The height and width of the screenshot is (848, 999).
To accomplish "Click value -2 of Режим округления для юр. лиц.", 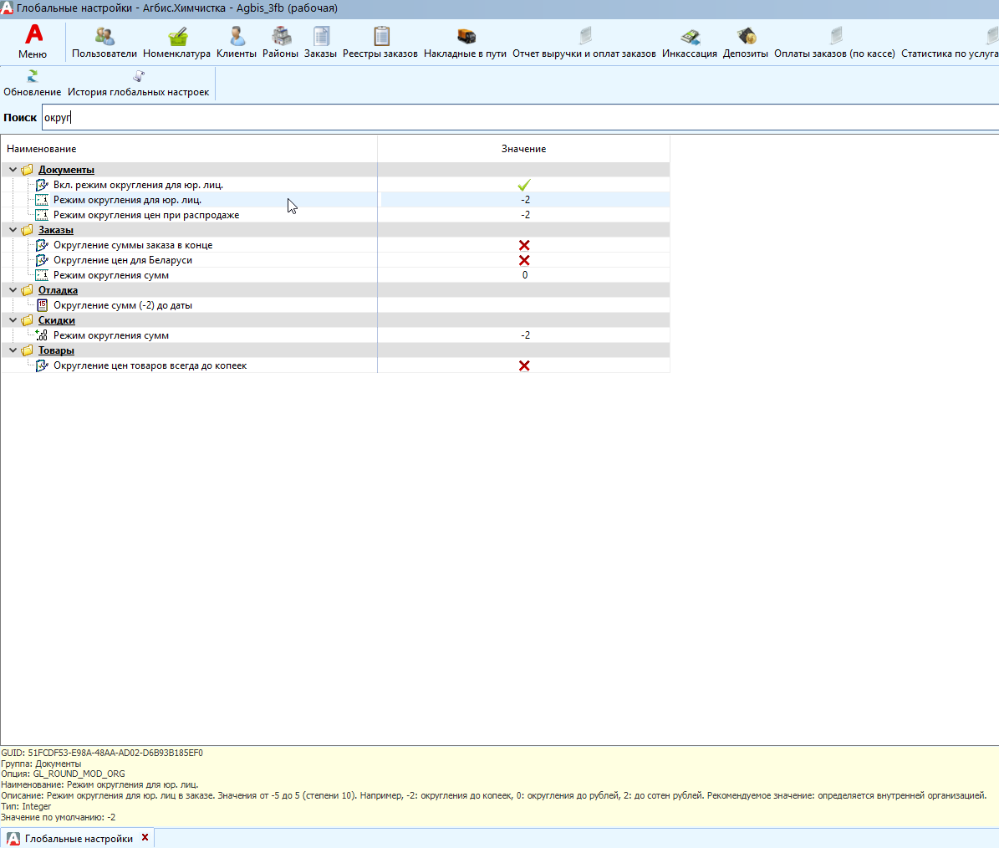I will [525, 200].
